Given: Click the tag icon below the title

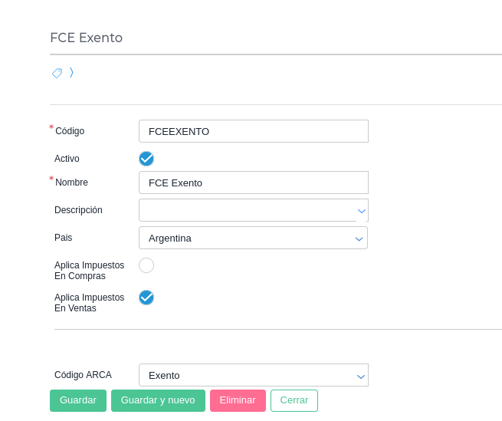Looking at the screenshot, I should (x=57, y=73).
